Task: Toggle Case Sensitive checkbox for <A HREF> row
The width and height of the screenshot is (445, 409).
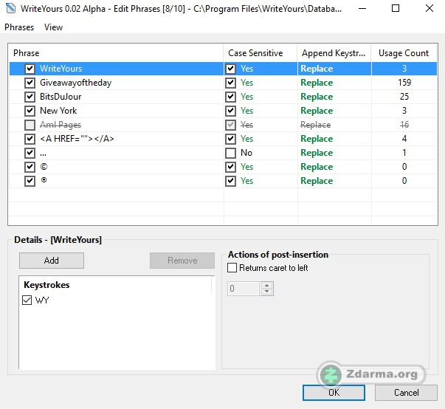Action: (230, 139)
